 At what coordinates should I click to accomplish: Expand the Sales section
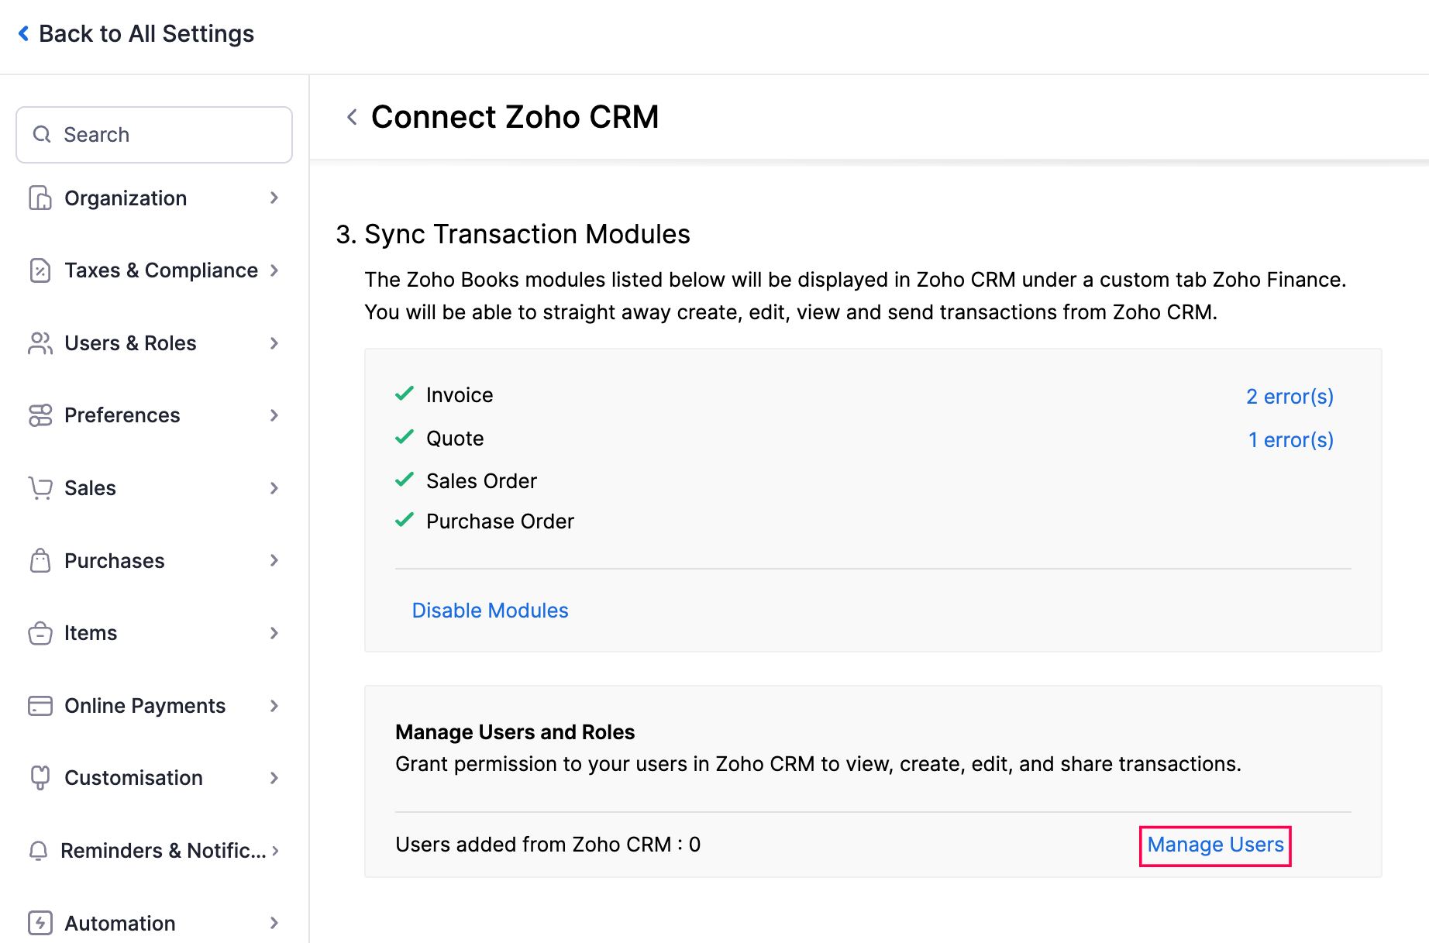point(274,488)
